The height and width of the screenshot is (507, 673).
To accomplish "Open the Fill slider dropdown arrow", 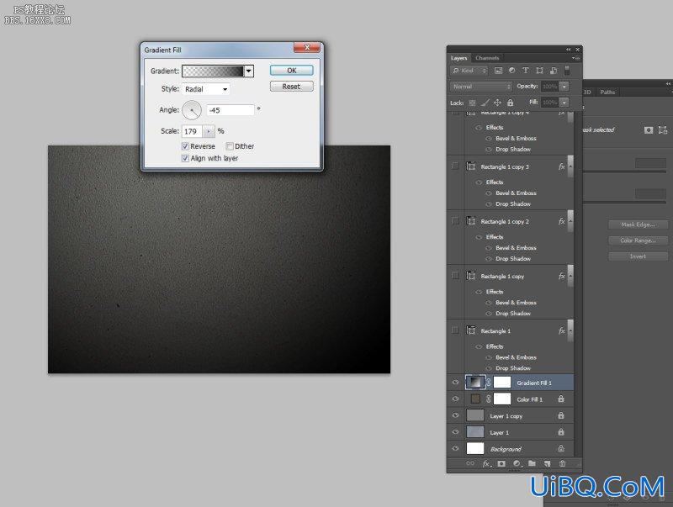I will pyautogui.click(x=564, y=103).
